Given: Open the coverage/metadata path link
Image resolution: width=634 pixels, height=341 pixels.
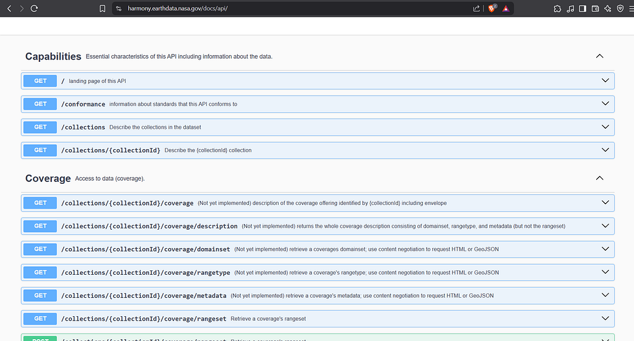Looking at the screenshot, I should click(144, 296).
